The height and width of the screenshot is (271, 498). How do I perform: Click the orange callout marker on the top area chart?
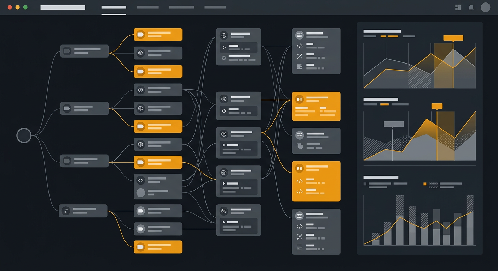(453, 38)
